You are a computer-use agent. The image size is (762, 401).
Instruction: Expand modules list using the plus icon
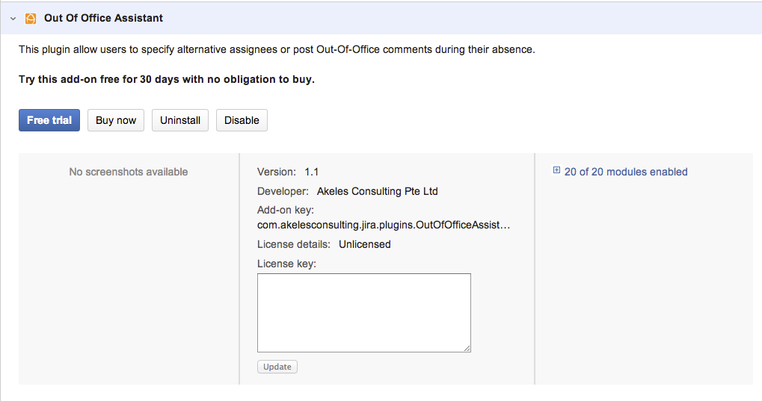click(556, 171)
